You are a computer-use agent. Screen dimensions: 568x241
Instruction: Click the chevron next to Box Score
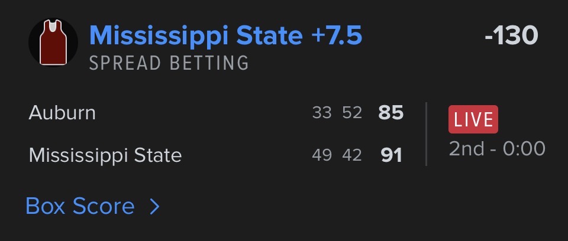[154, 207]
